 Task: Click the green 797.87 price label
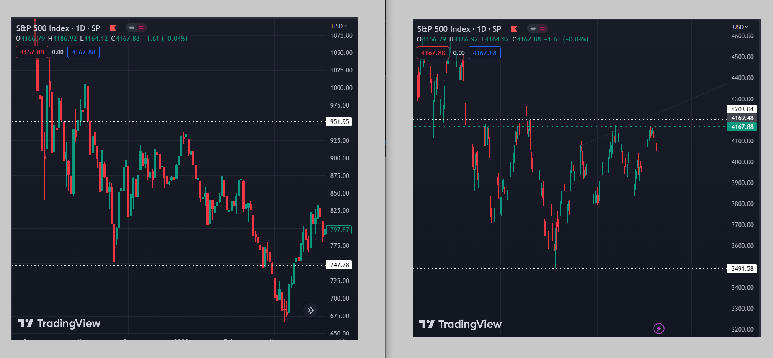tap(339, 230)
